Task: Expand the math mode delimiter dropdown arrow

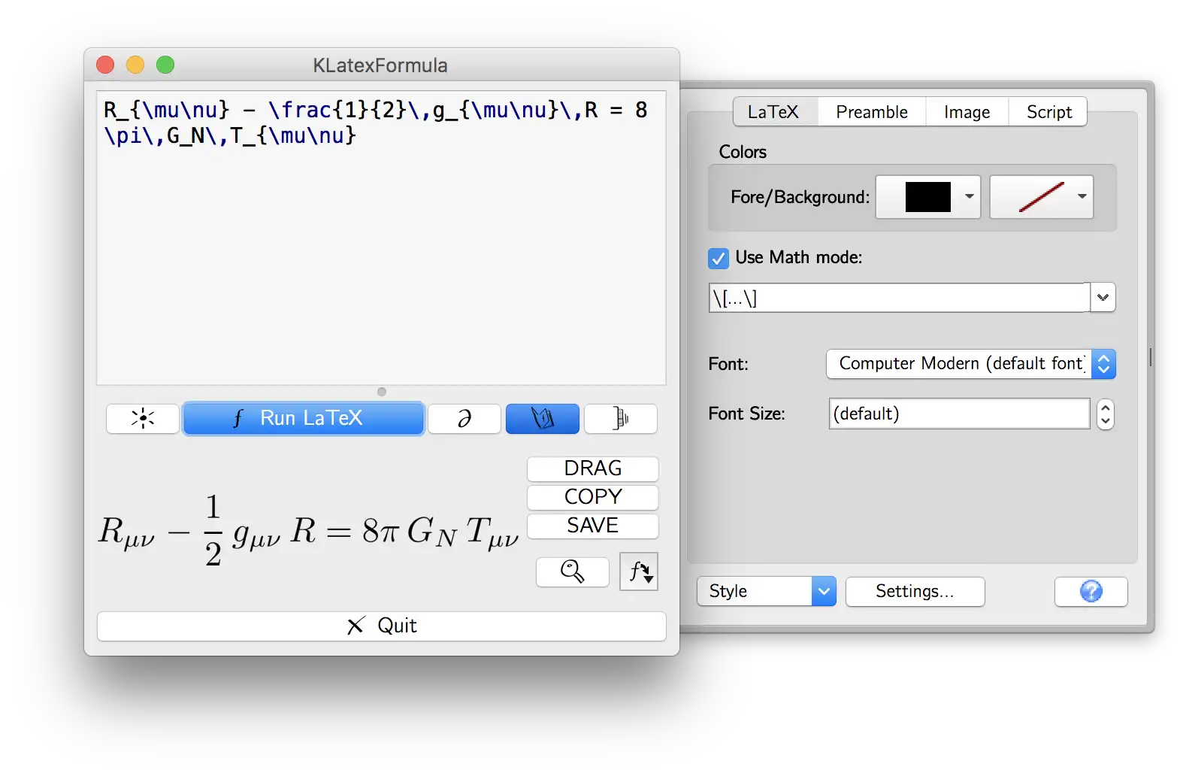Action: click(x=1103, y=298)
